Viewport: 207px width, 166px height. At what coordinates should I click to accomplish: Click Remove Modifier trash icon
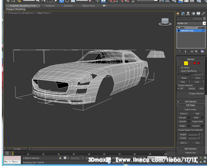click(x=196, y=51)
